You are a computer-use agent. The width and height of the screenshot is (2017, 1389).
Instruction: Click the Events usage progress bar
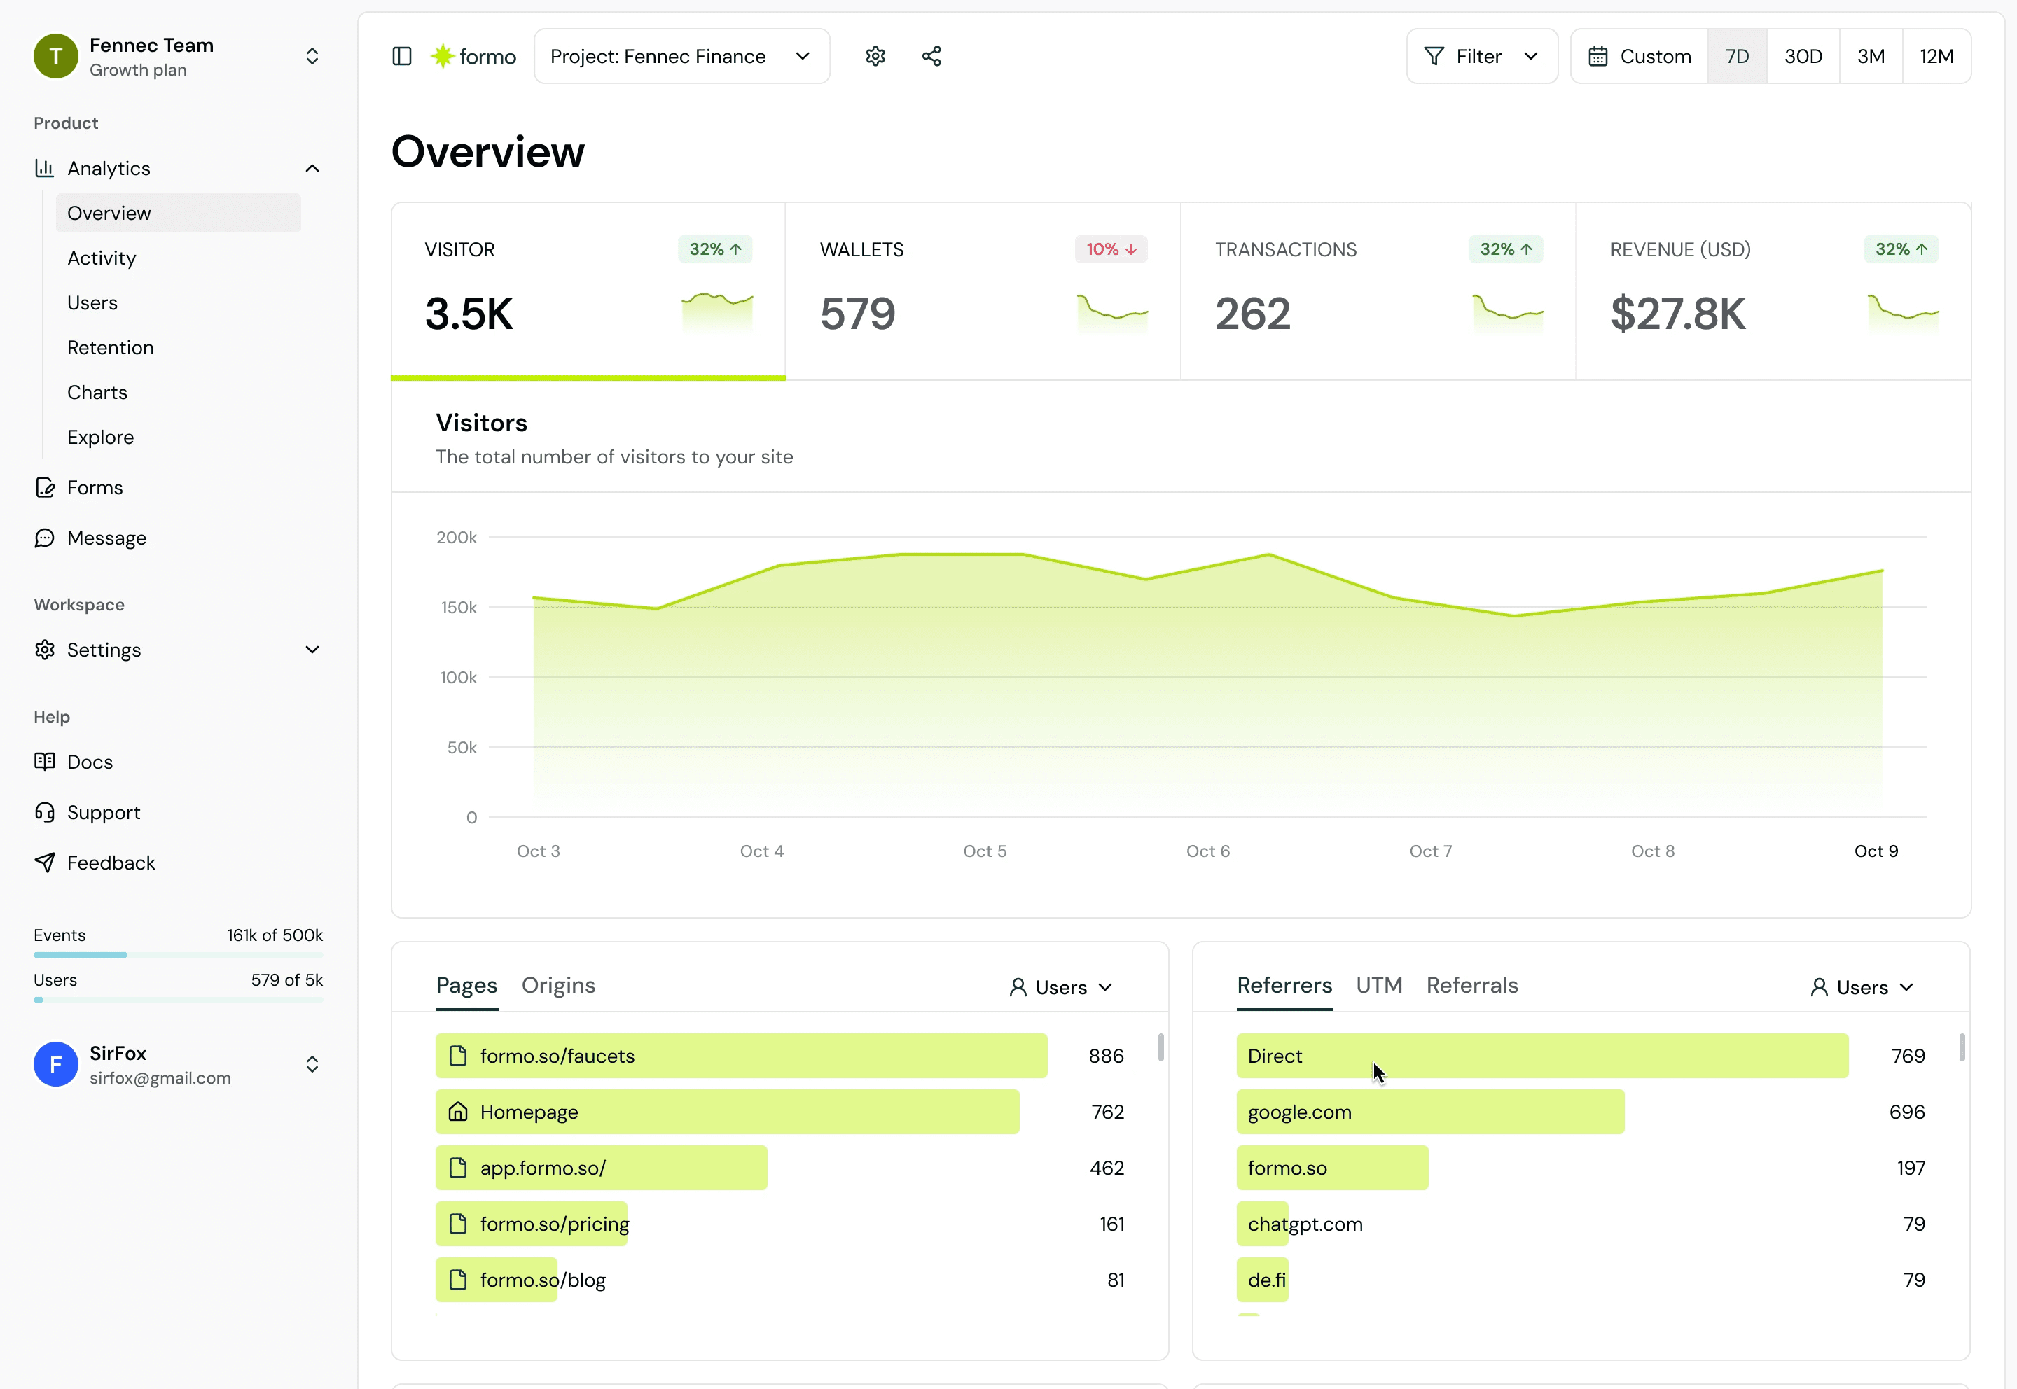click(x=179, y=955)
